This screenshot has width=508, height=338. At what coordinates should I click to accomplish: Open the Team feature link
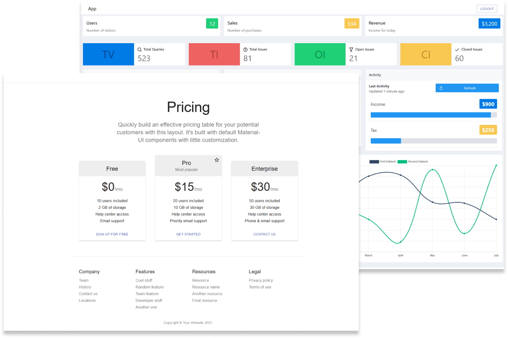point(147,294)
